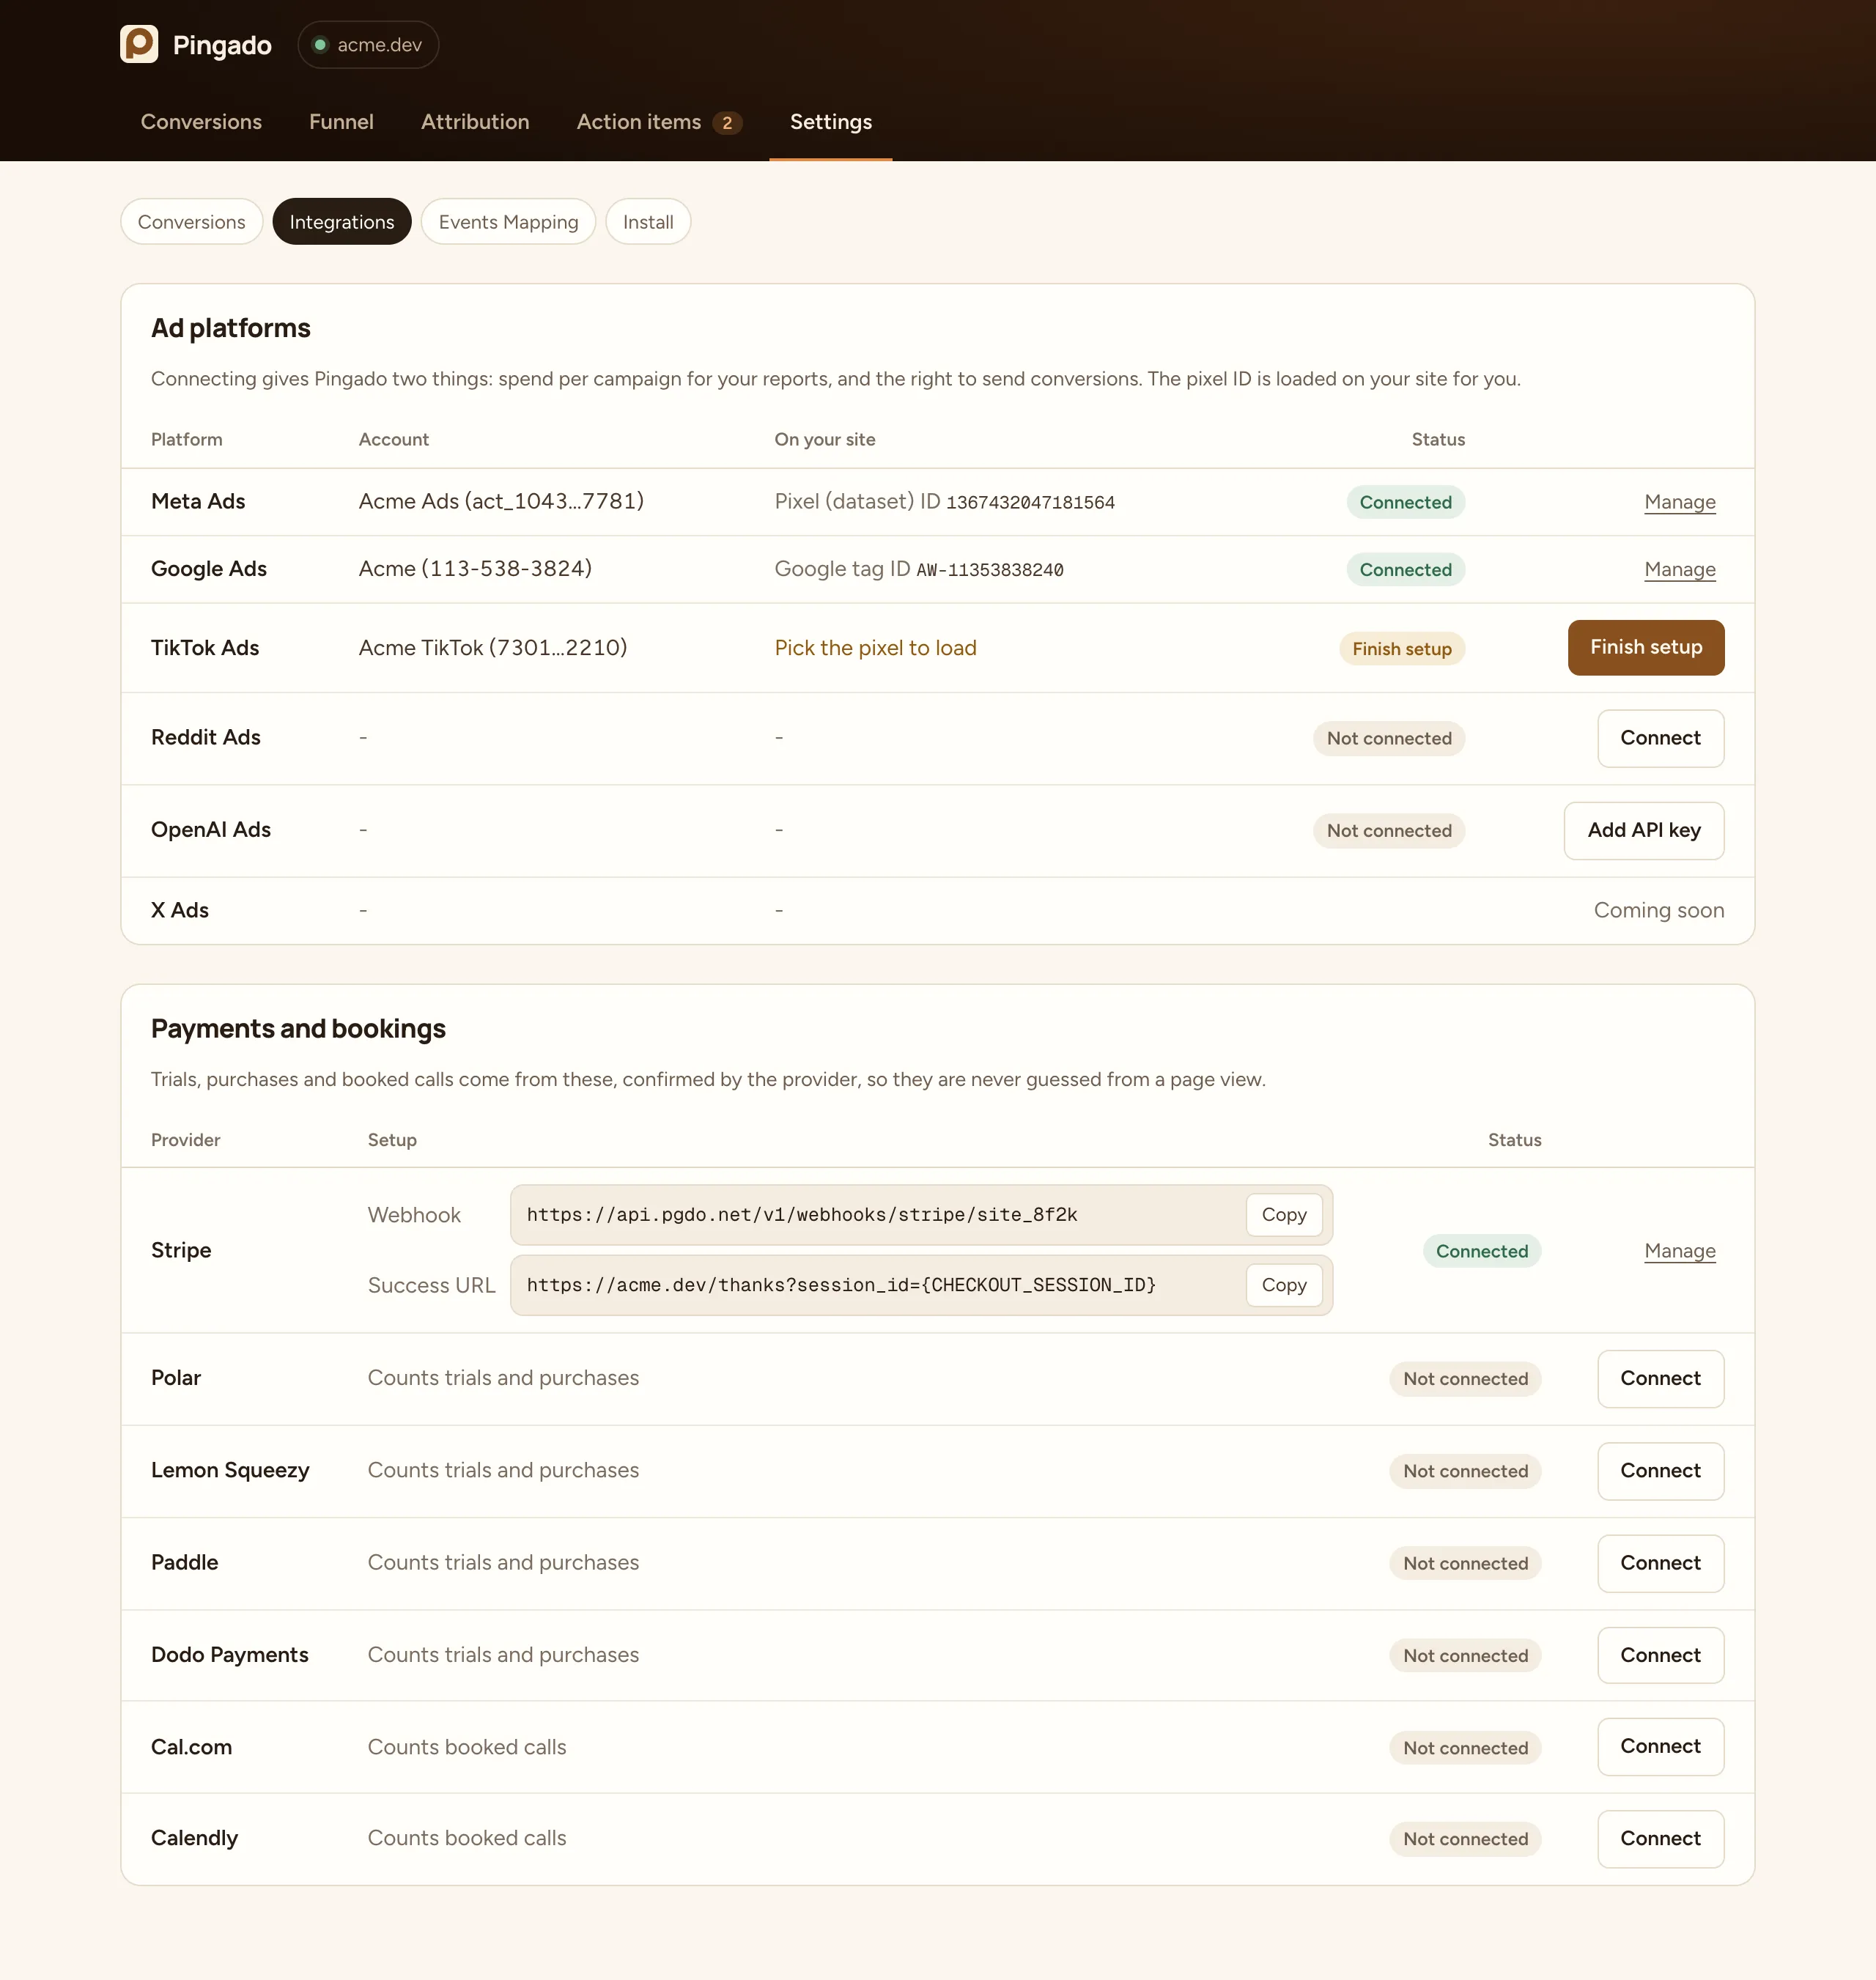Click the TikTok 'Finish setup' status badge

pos(1402,649)
